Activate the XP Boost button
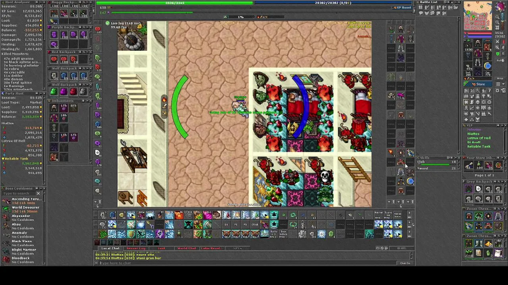The height and width of the screenshot is (285, 508). [402, 8]
